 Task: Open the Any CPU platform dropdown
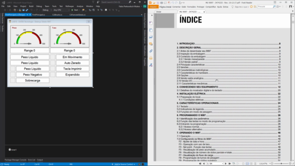(x=61, y=10)
